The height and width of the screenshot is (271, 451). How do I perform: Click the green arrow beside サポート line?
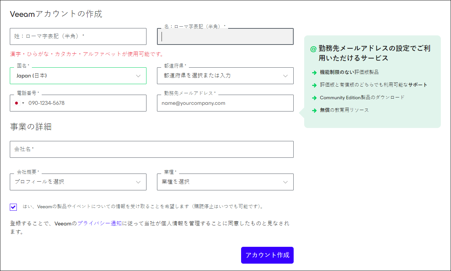tap(314, 85)
